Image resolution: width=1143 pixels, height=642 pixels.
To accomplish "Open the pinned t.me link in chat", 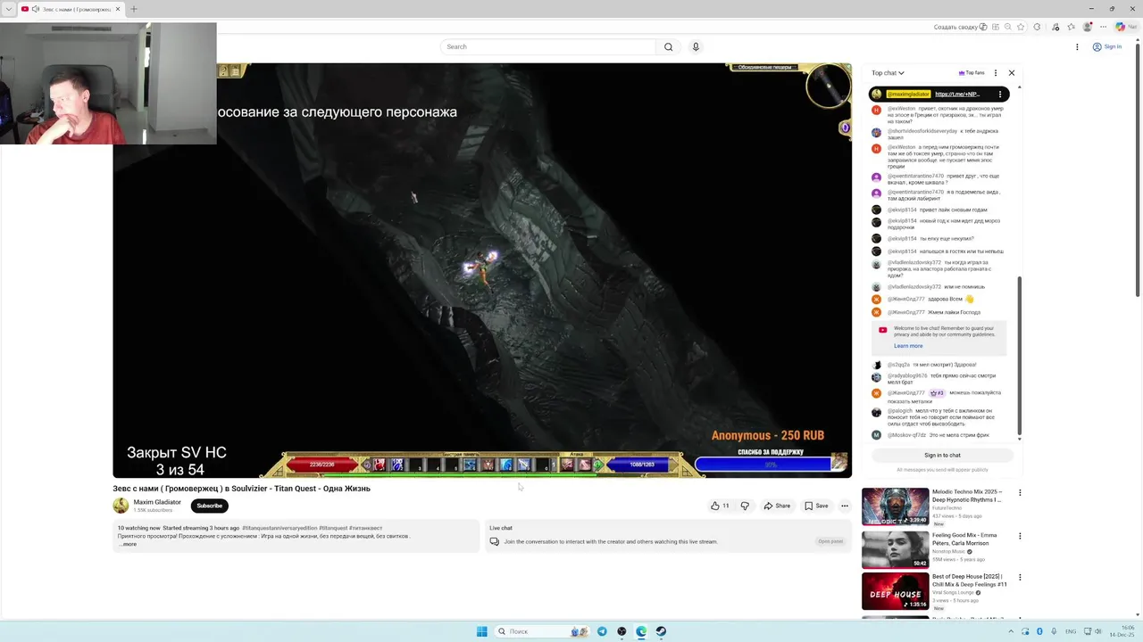I will (x=957, y=94).
